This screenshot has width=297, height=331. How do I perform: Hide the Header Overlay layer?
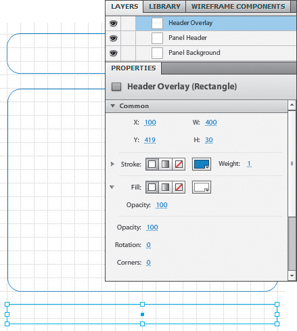pyautogui.click(x=114, y=23)
